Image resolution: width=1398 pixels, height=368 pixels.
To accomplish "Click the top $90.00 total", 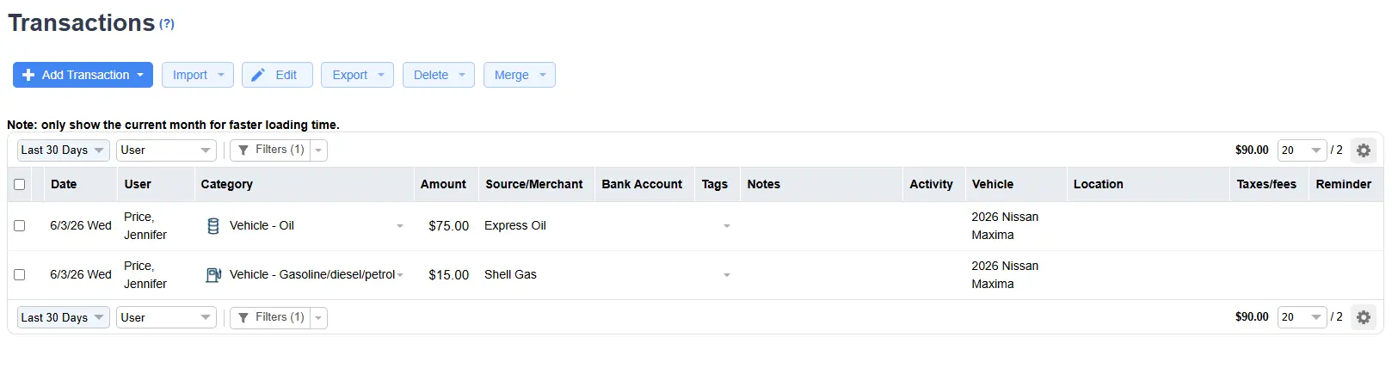I will point(1252,150).
